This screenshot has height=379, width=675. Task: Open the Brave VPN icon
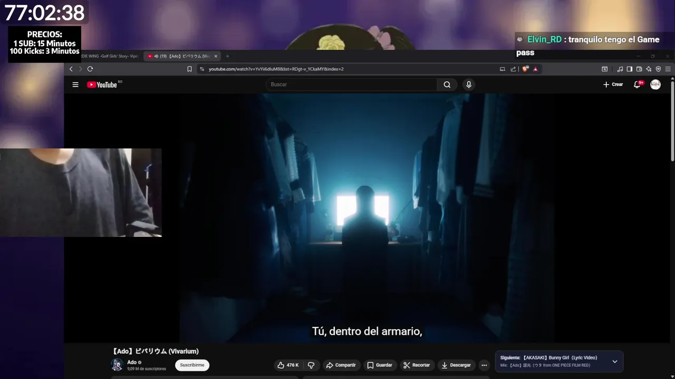coord(658,69)
